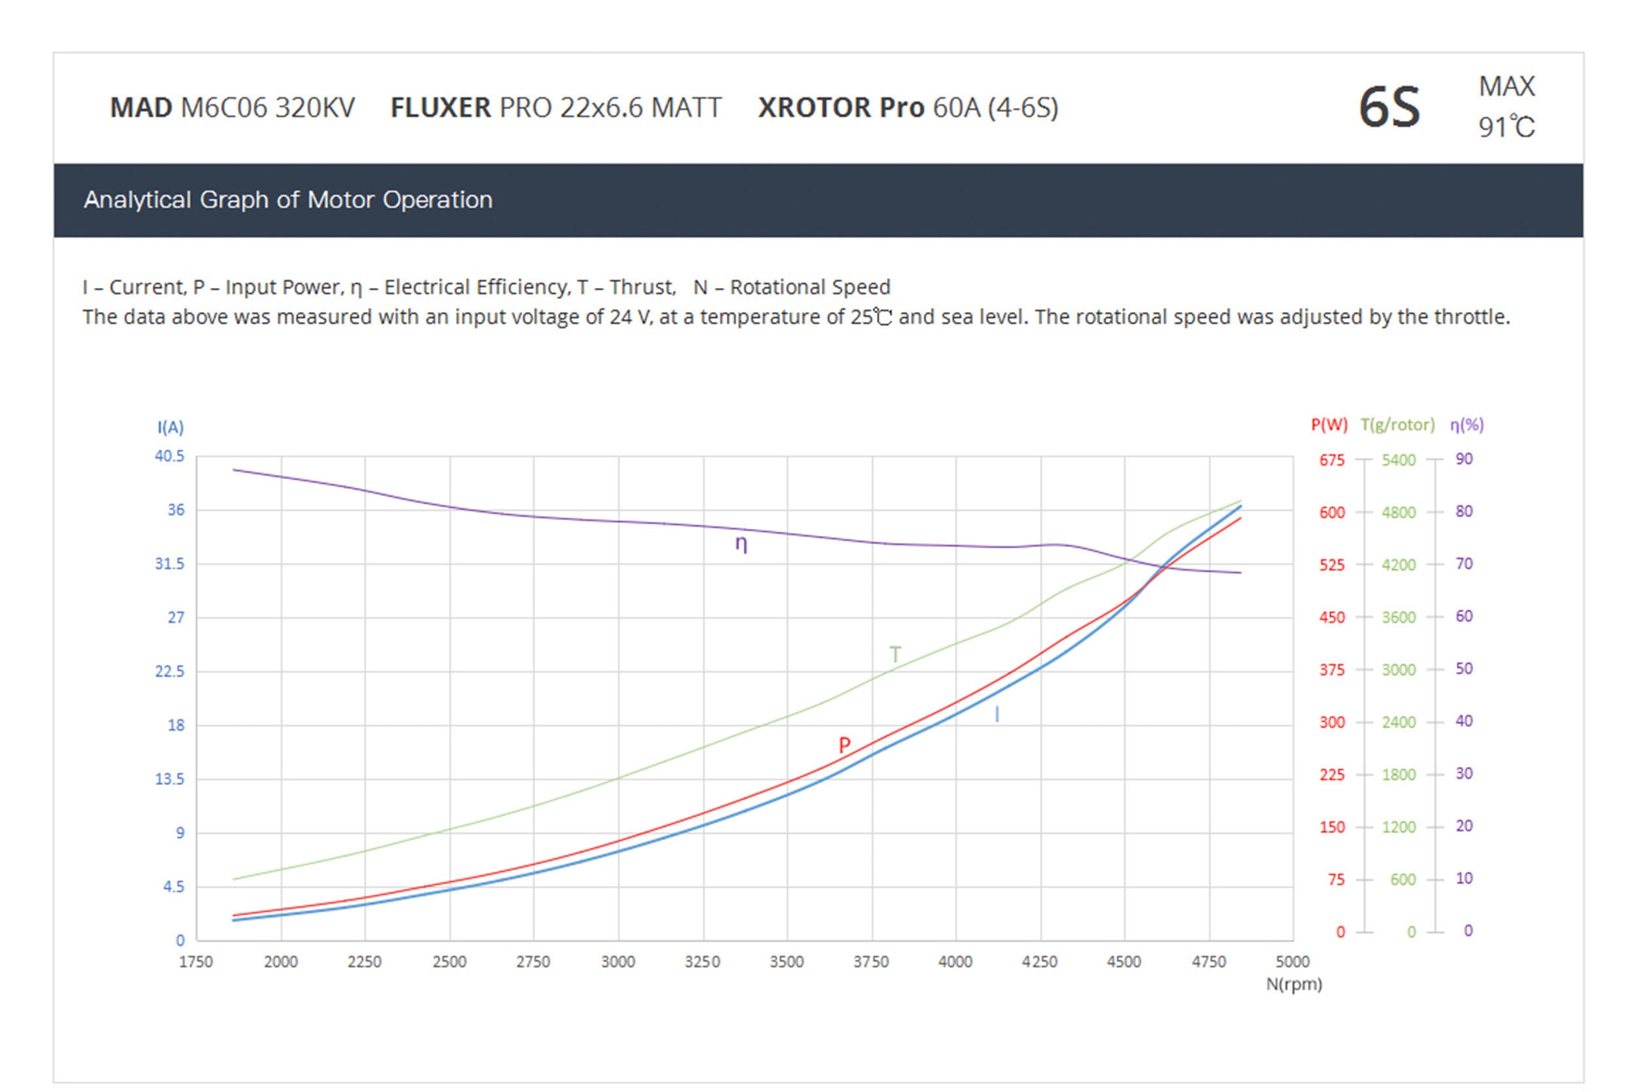This screenshot has height=1092, width=1636.
Task: Click FLUXER PRO 22x6.6 MATT propeller name
Action: [556, 108]
